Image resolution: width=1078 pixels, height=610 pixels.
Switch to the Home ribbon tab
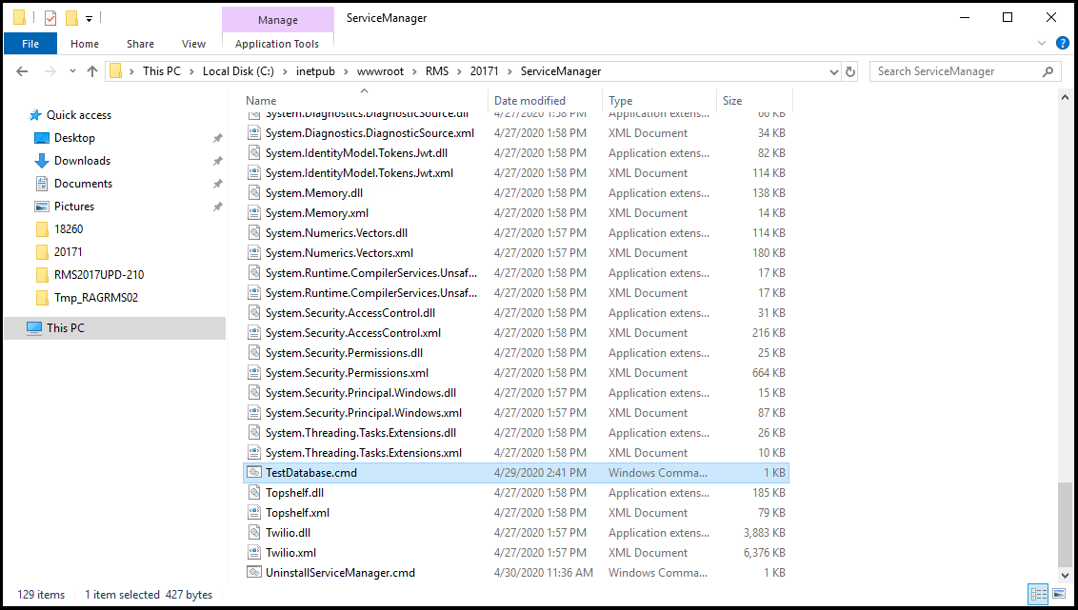point(85,43)
